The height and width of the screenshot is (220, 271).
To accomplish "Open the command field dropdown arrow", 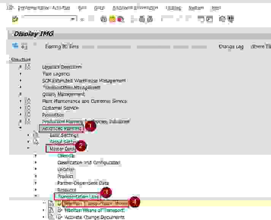I will (73, 19).
